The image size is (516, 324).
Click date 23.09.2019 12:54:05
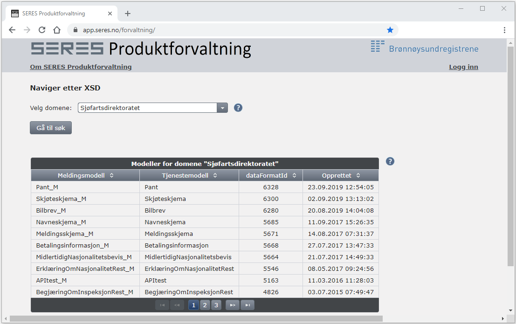(341, 187)
